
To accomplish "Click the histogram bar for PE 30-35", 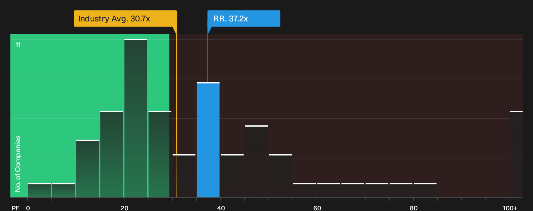I will click(x=184, y=176).
